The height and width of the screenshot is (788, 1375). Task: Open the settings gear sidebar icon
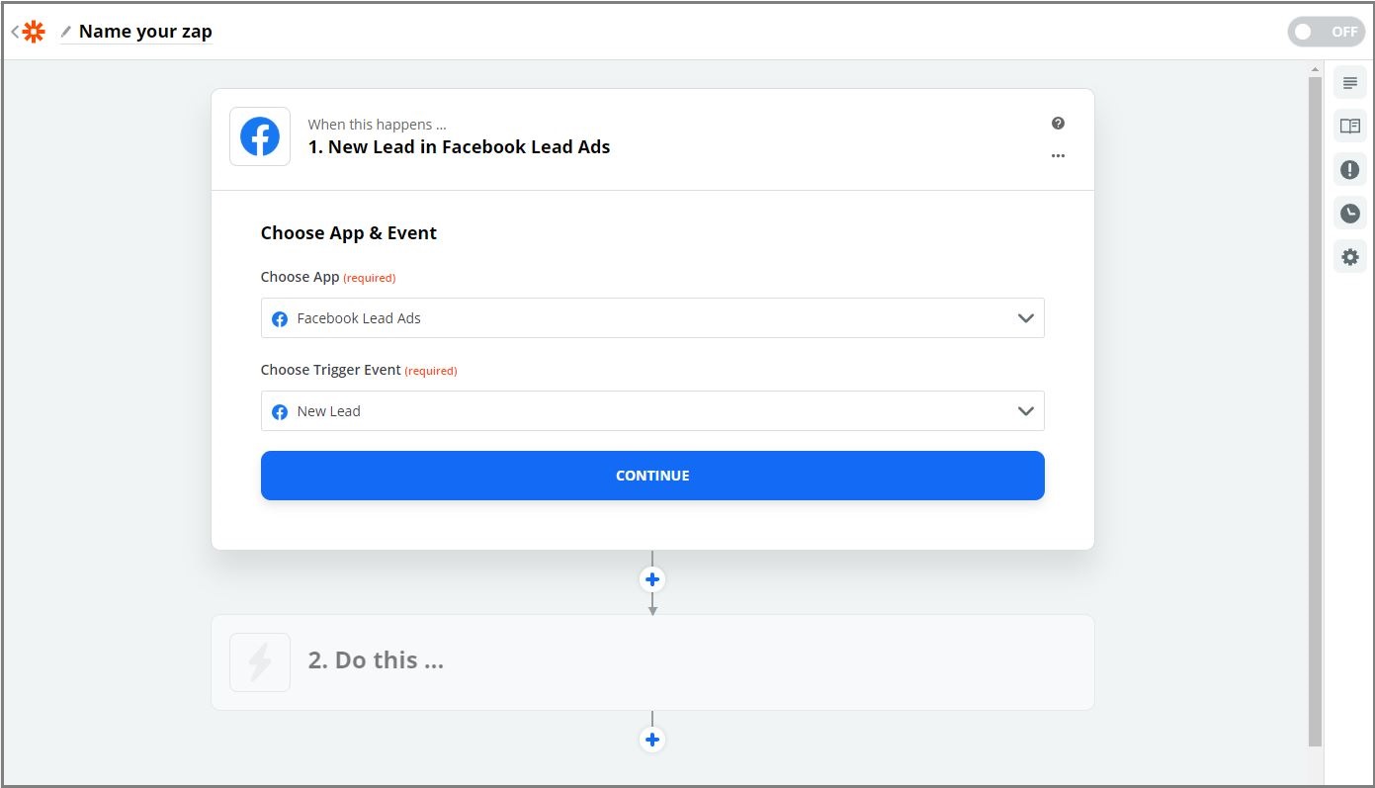tap(1349, 257)
